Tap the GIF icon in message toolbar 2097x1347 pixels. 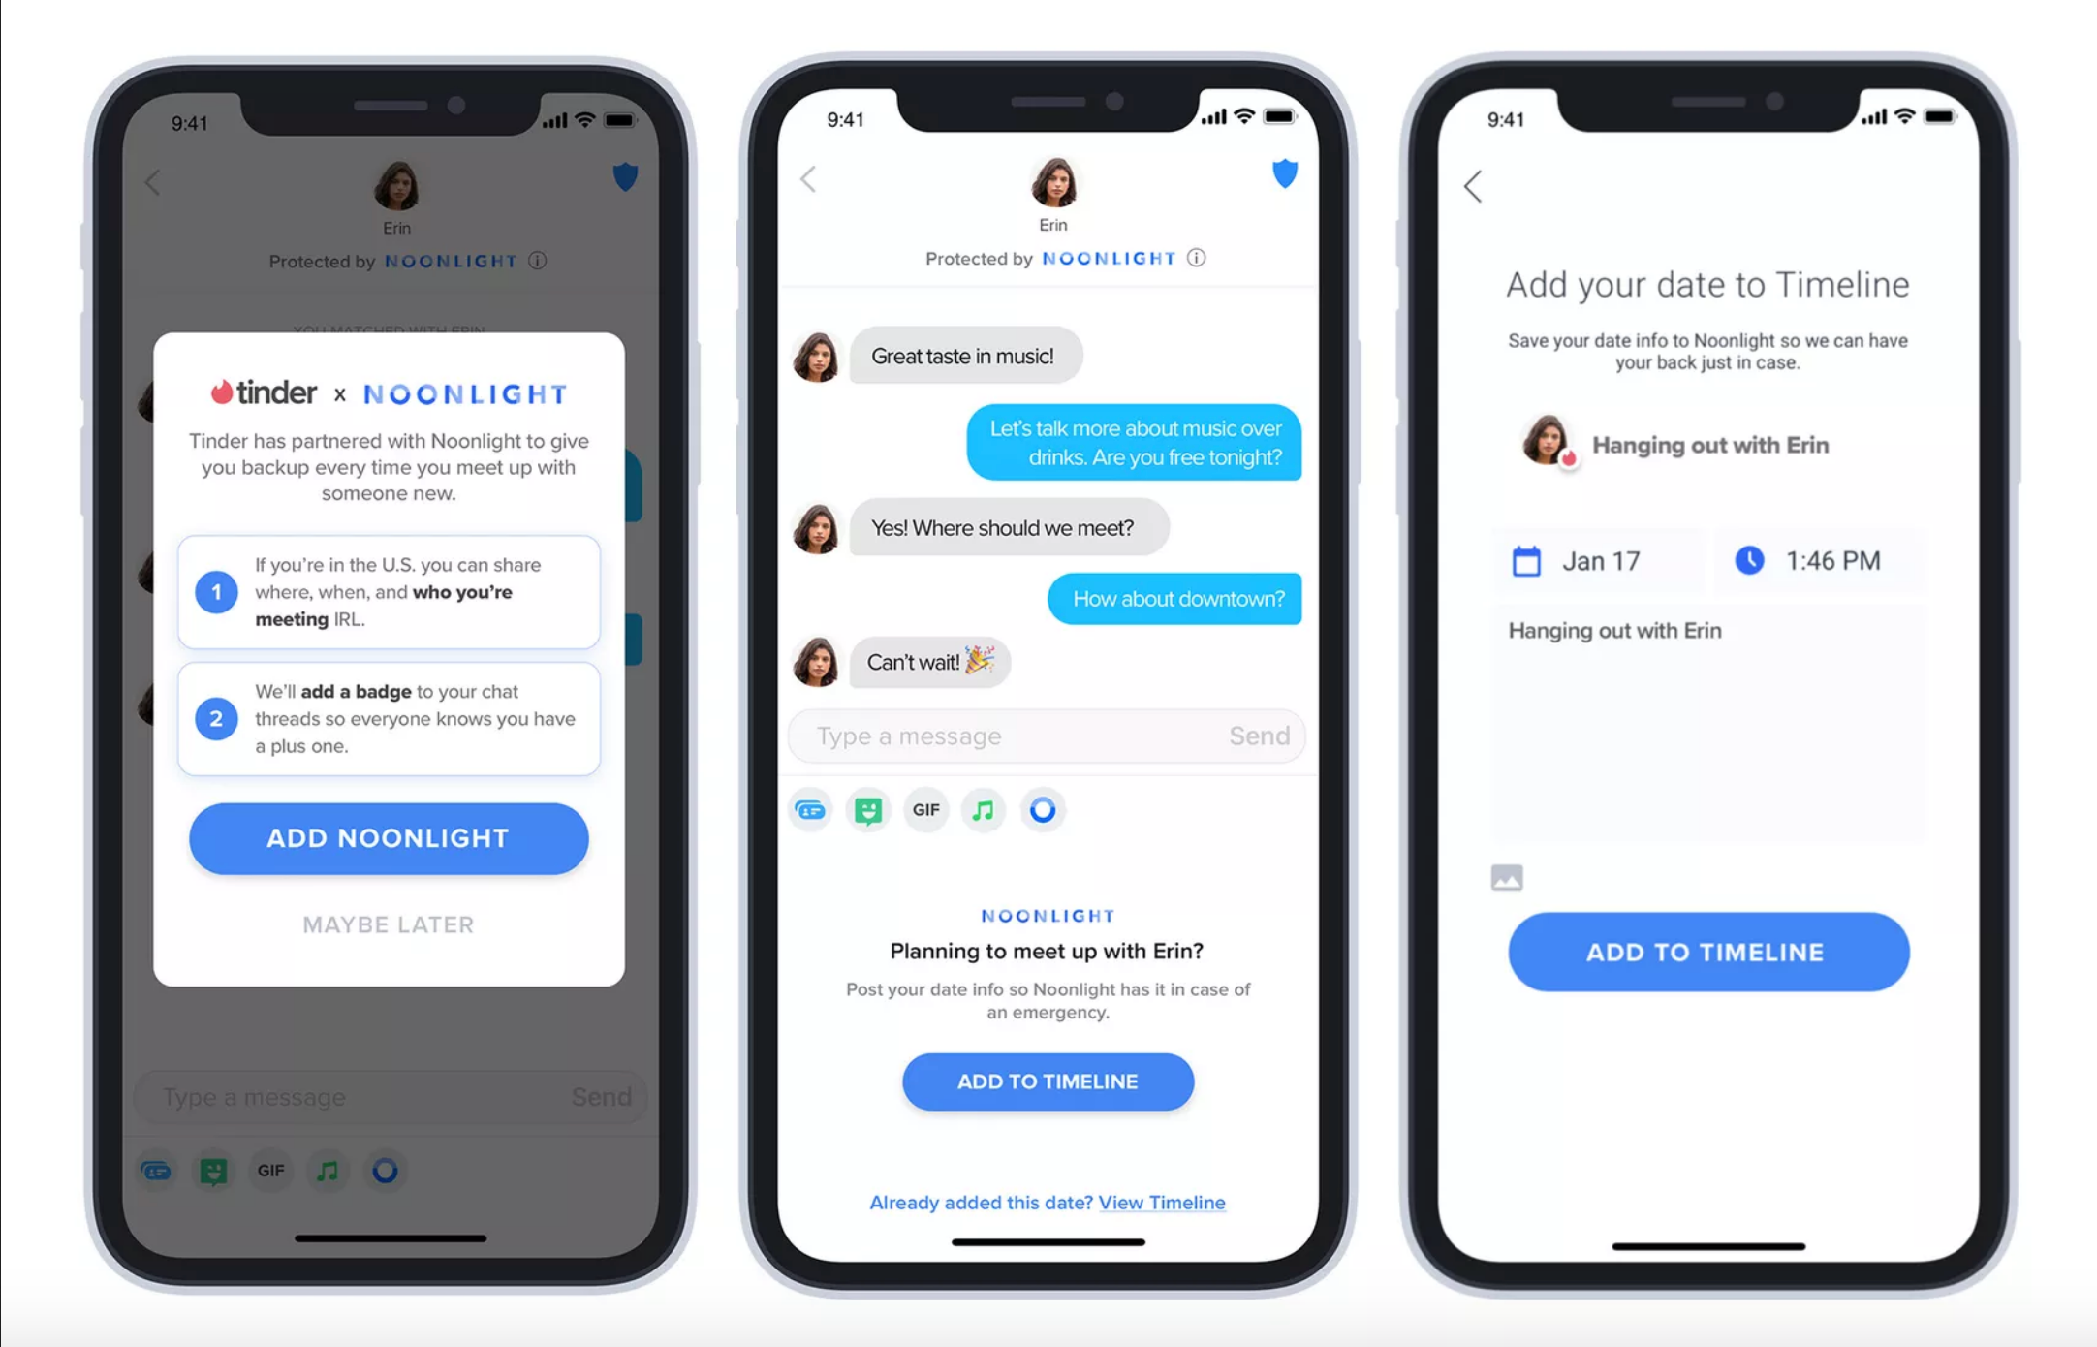923,810
